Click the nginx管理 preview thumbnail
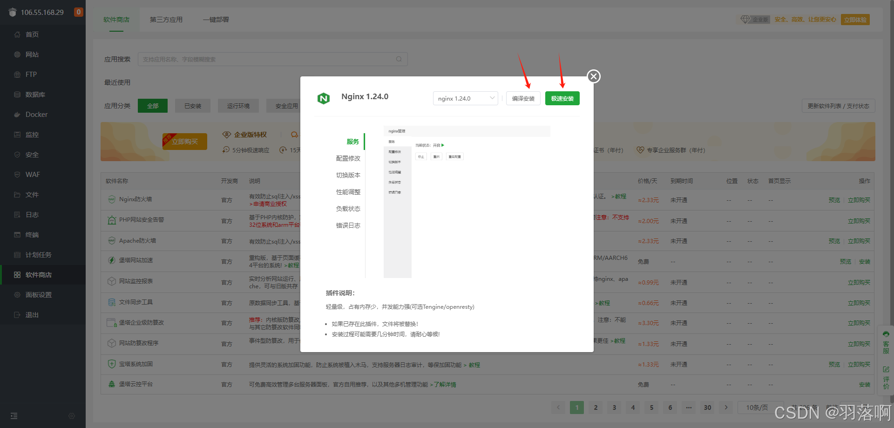The height and width of the screenshot is (428, 894). [467, 202]
